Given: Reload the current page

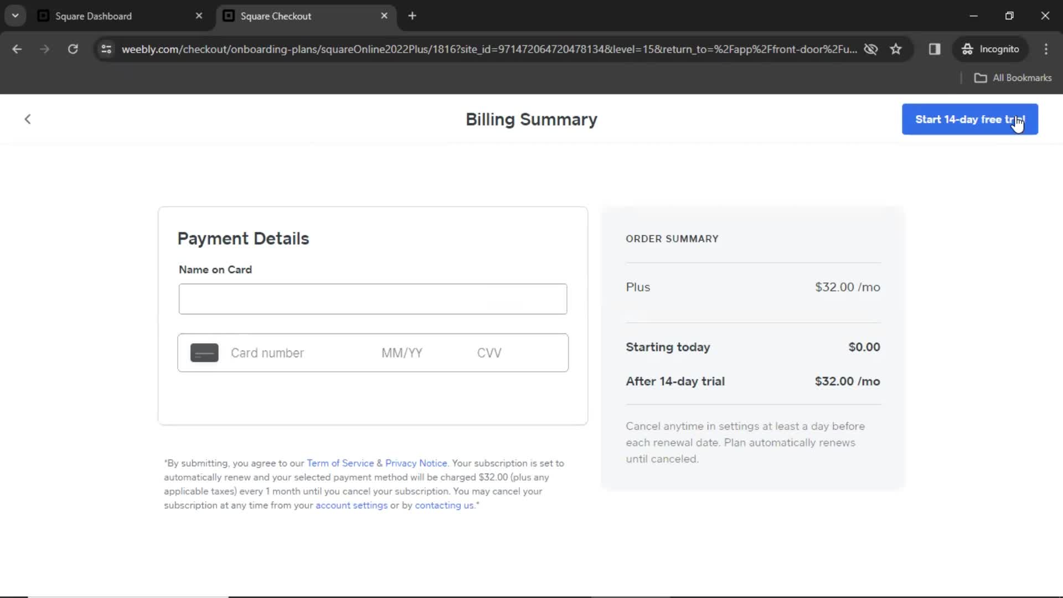Looking at the screenshot, I should tap(73, 49).
